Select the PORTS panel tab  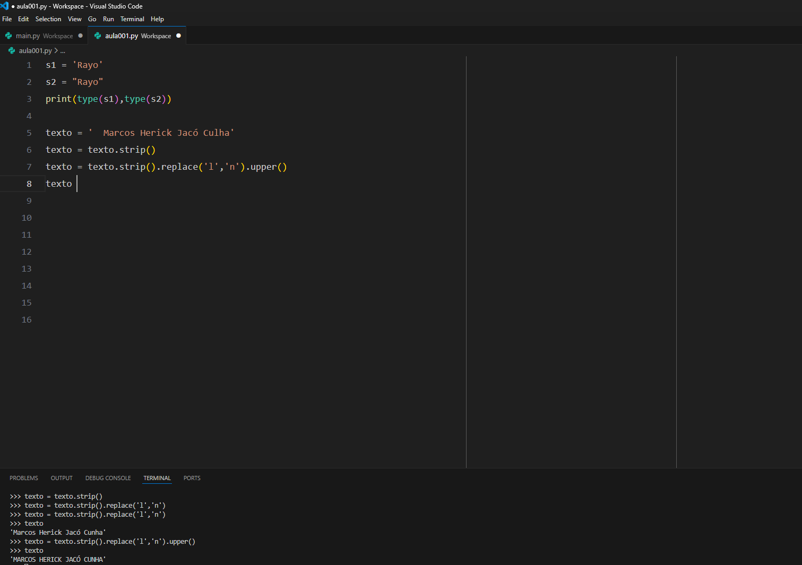pyautogui.click(x=192, y=478)
